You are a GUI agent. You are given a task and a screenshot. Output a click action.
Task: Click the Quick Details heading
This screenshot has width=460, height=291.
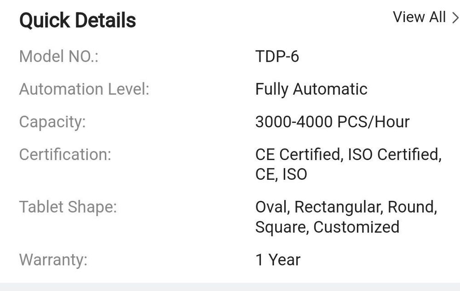coord(77,21)
